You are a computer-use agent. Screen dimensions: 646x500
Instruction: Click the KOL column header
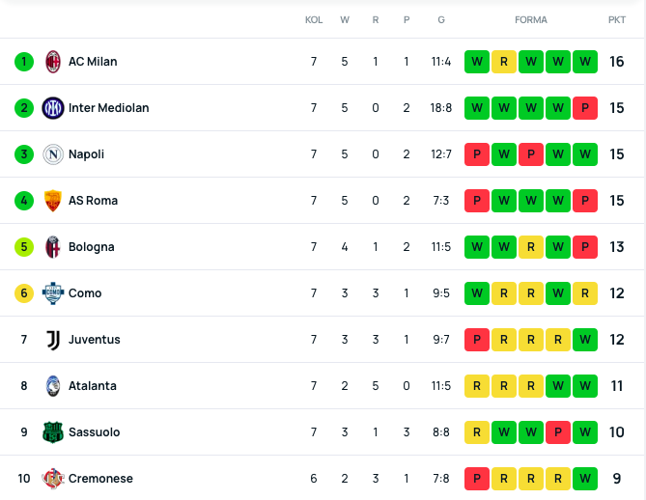[314, 19]
